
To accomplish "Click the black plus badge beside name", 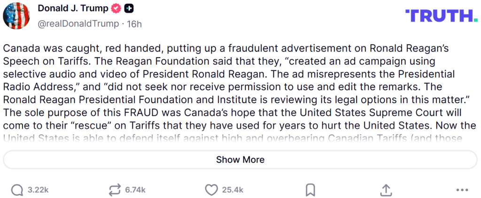I will point(129,8).
